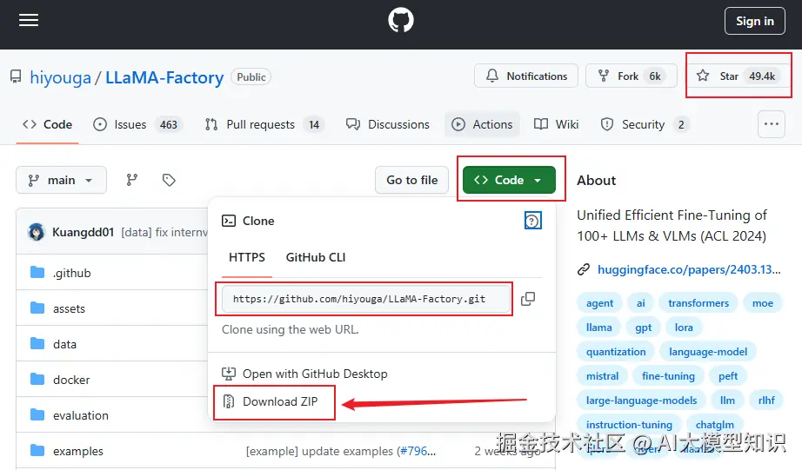Switch to the GitHub CLI clone tab

pos(316,257)
